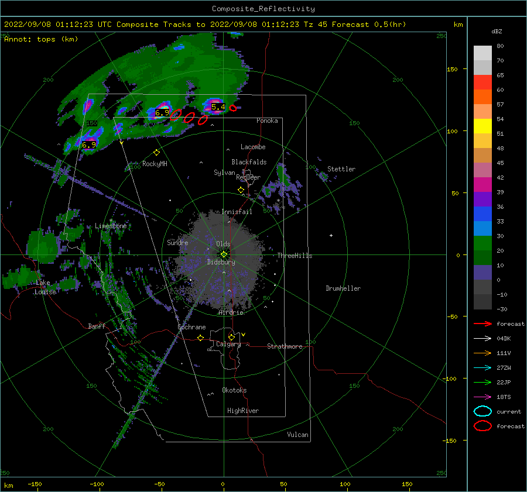The image size is (527, 492).
Task: Click the white 04DK arrow legend icon
Action: (482, 339)
